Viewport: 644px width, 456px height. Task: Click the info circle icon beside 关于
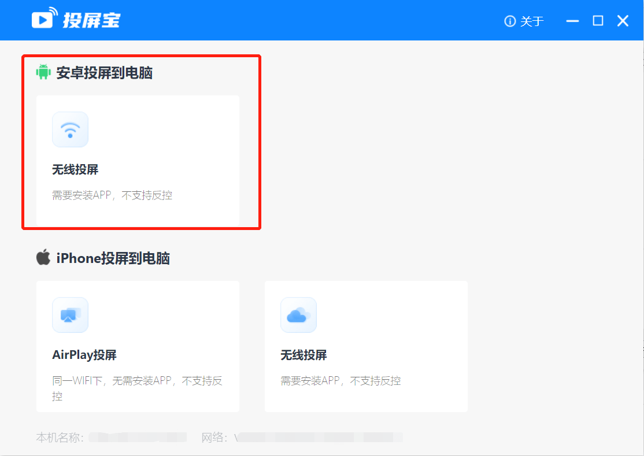tap(510, 21)
